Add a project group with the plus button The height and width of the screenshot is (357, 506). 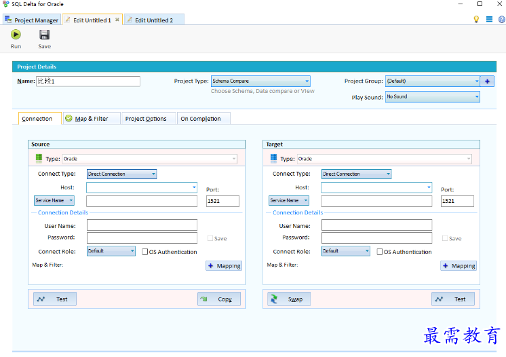pyautogui.click(x=487, y=81)
